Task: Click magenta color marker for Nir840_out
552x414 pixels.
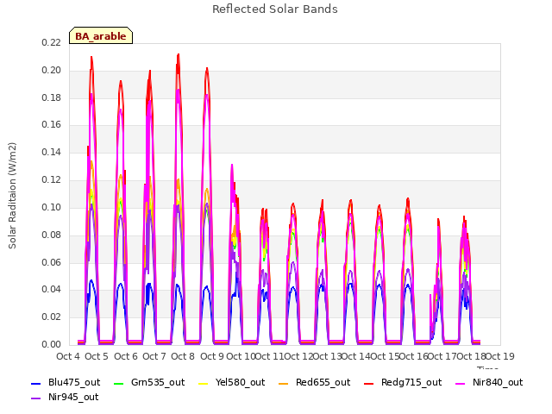Action: 461,383
